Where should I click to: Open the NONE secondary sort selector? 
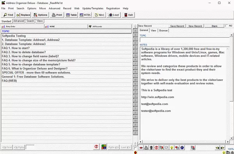pyautogui.click(x=66, y=26)
